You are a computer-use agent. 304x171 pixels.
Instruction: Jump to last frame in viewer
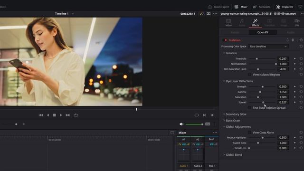(68, 115)
